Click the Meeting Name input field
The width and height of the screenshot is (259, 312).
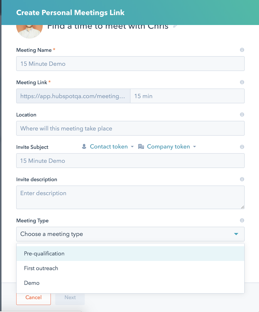[130, 64]
